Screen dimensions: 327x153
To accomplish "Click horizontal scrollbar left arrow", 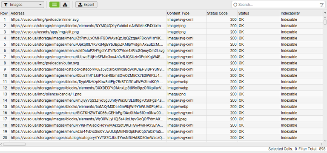I will coord(1,144).
